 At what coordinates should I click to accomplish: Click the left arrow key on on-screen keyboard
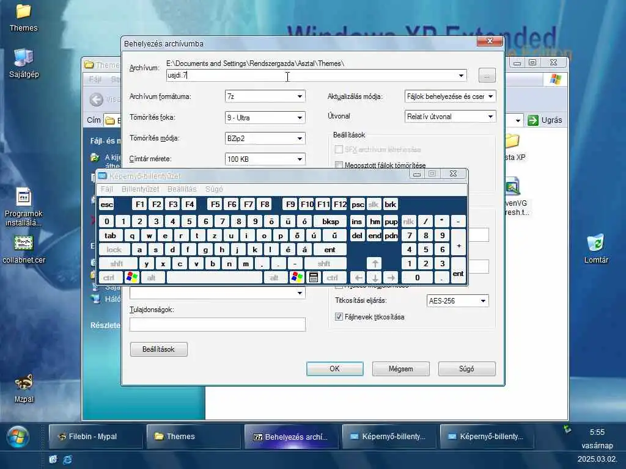point(358,278)
